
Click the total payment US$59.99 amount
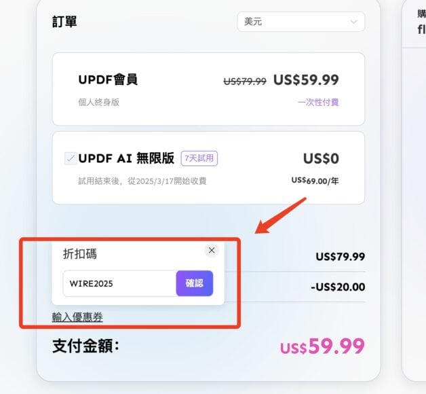click(322, 346)
